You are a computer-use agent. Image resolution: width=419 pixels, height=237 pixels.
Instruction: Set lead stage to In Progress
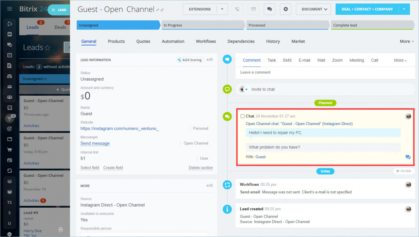coord(203,25)
